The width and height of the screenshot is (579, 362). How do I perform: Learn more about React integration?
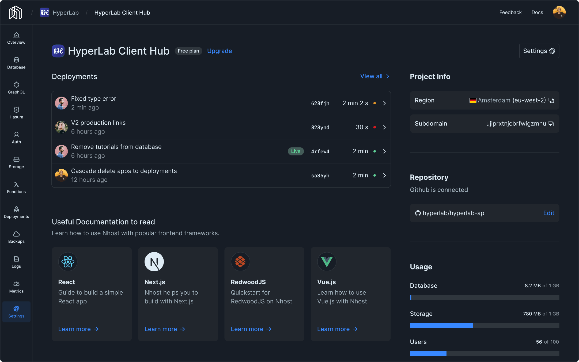(79, 329)
